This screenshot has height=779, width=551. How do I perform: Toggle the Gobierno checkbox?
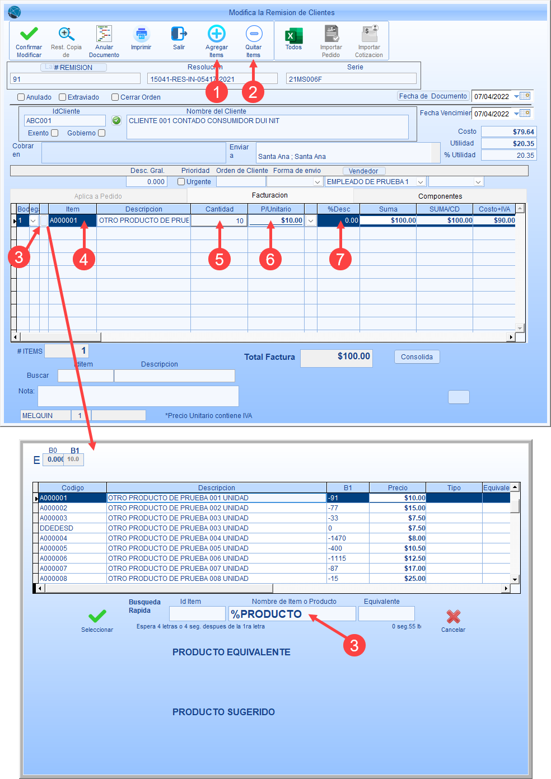pos(101,133)
